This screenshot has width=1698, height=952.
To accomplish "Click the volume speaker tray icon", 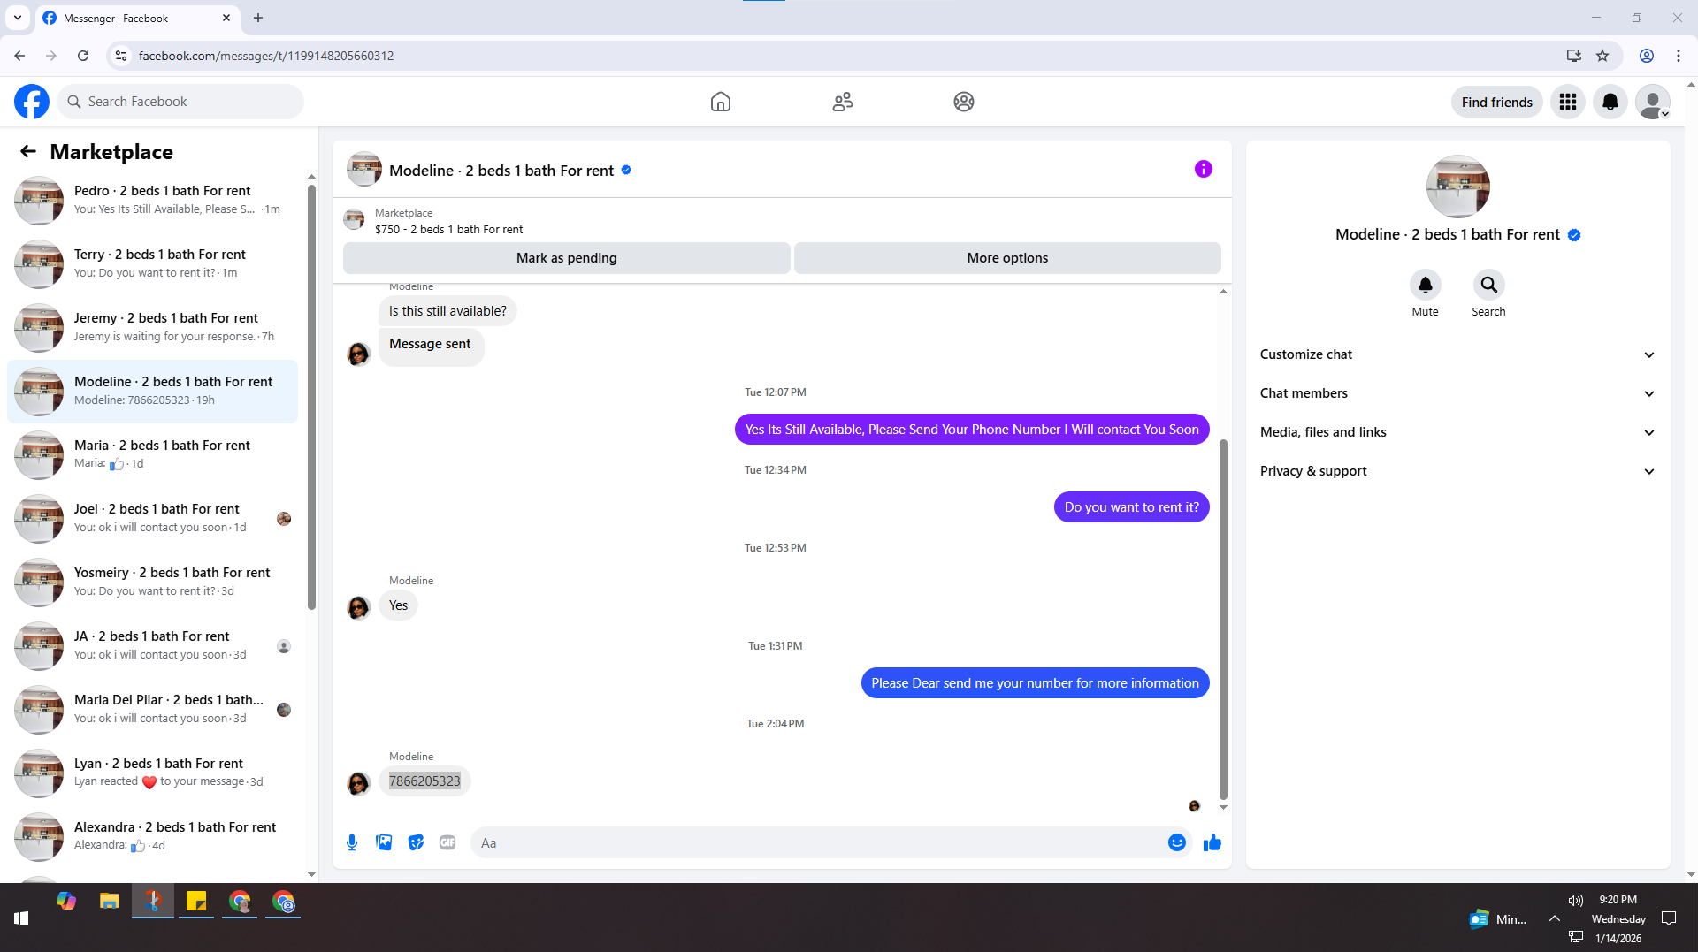I will tap(1575, 901).
